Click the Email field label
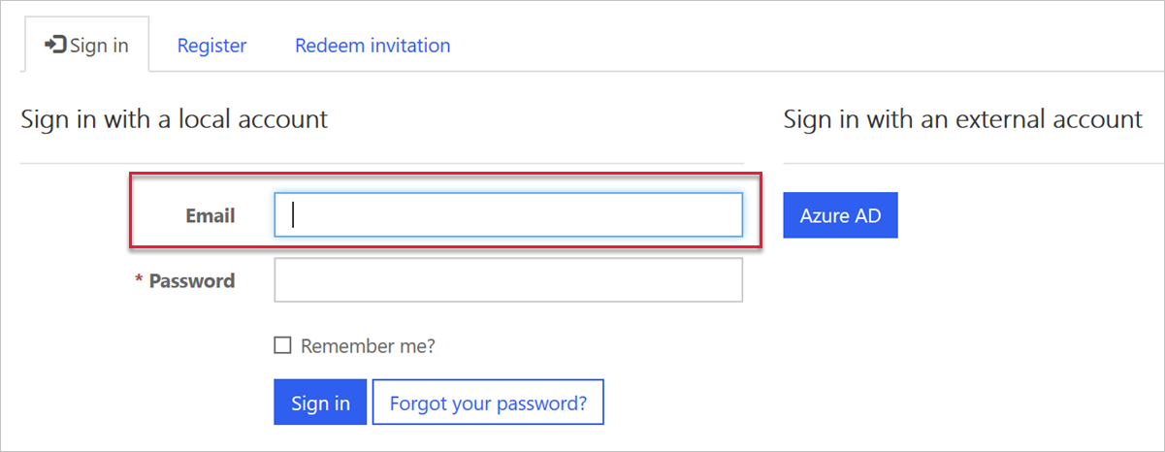 point(210,215)
